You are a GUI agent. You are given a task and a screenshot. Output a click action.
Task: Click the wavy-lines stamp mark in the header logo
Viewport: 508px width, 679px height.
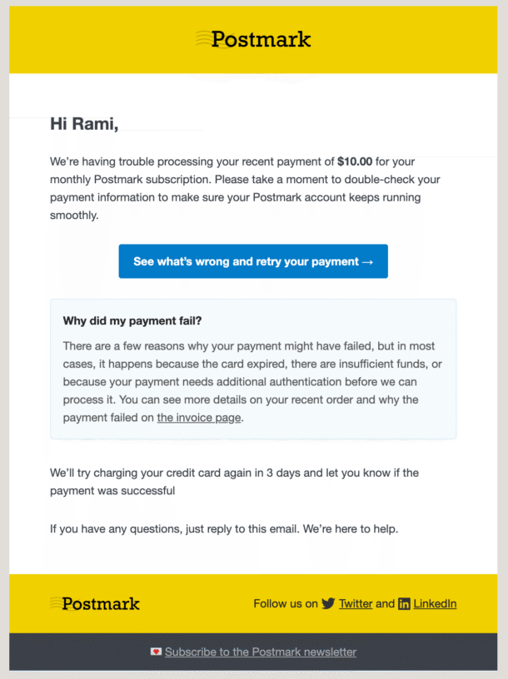click(x=202, y=38)
